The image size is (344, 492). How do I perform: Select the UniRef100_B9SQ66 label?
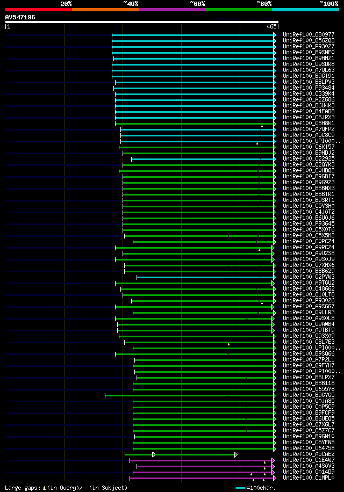tap(309, 354)
